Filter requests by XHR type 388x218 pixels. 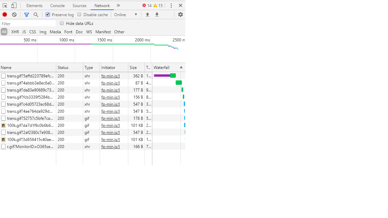(x=15, y=32)
